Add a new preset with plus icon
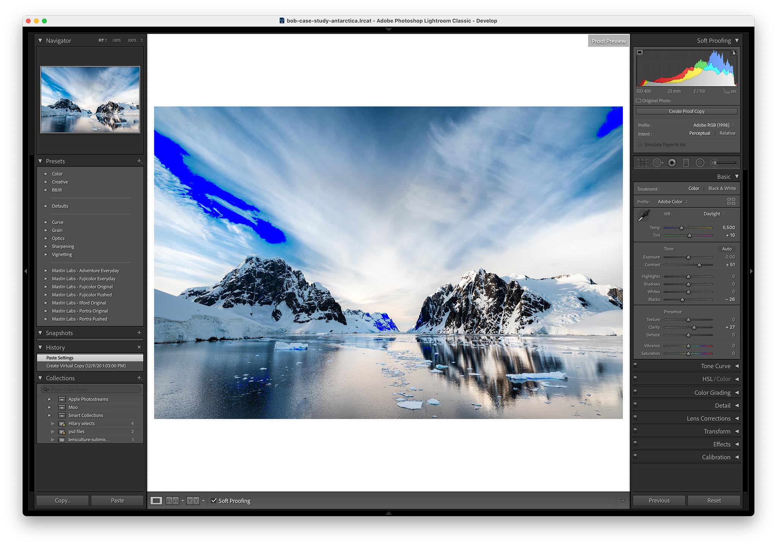This screenshot has height=546, width=777. [139, 161]
